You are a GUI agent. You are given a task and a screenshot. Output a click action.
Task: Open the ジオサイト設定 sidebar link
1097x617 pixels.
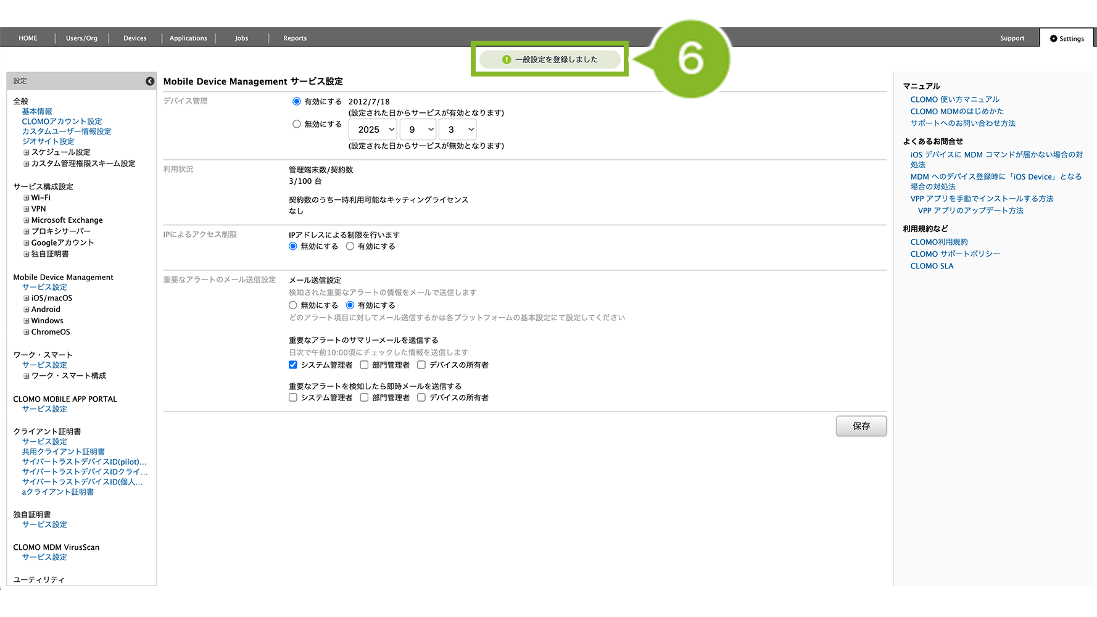(x=48, y=141)
